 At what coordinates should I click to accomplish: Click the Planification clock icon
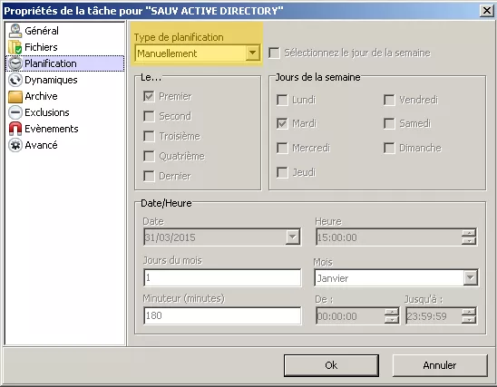click(x=15, y=63)
